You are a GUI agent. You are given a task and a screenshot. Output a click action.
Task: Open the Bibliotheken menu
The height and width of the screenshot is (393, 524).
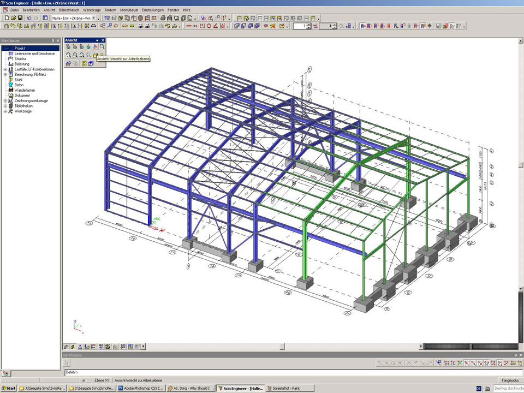click(x=68, y=10)
